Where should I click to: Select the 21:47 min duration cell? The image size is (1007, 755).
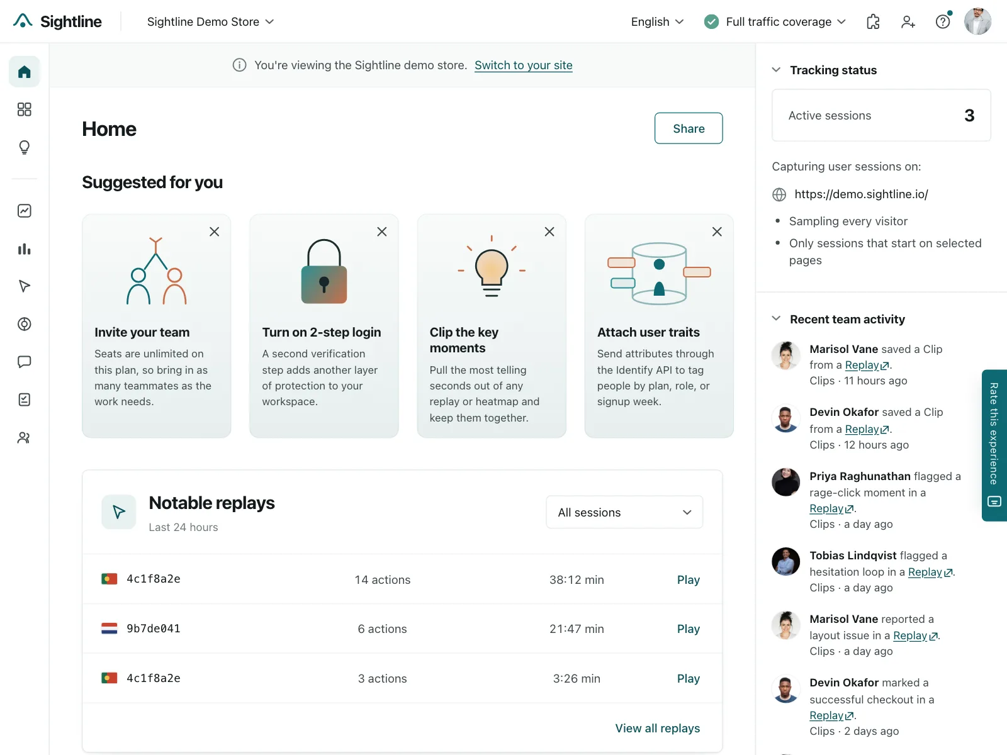pyautogui.click(x=577, y=629)
